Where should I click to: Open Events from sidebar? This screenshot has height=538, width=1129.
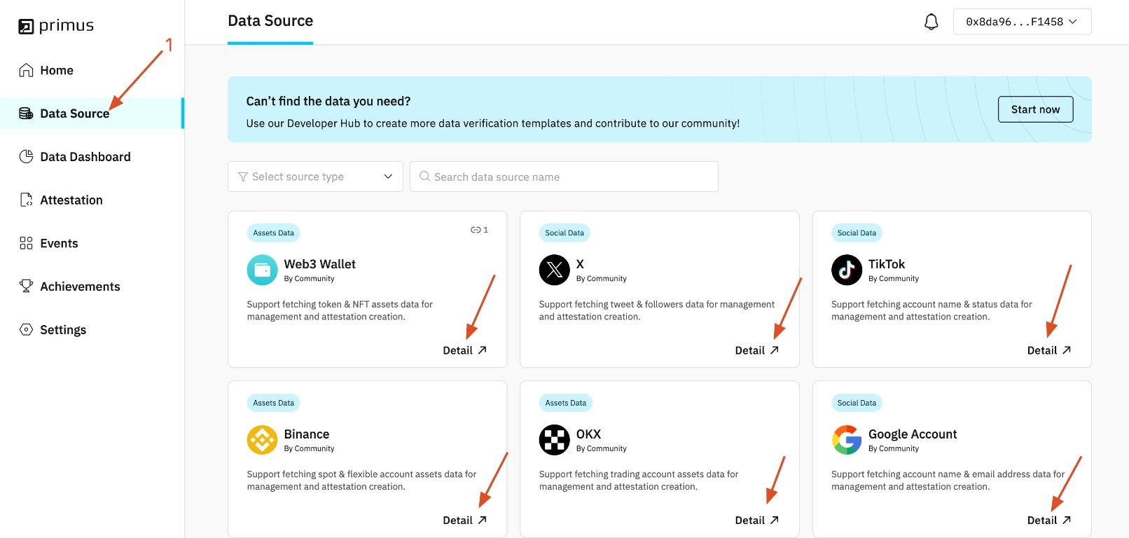59,244
